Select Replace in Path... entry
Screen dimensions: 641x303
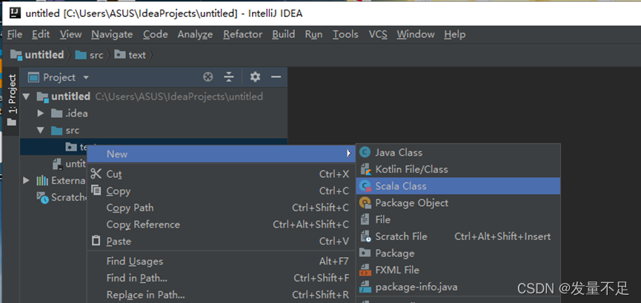pyautogui.click(x=221, y=294)
